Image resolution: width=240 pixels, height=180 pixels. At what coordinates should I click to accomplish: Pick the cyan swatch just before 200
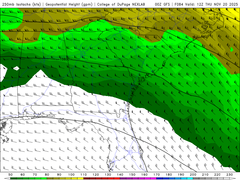coord(190,178)
